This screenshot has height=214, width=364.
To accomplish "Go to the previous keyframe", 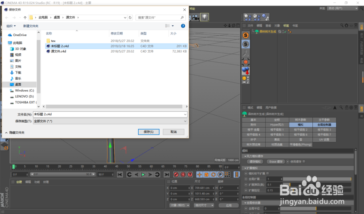I will click(x=129, y=175).
